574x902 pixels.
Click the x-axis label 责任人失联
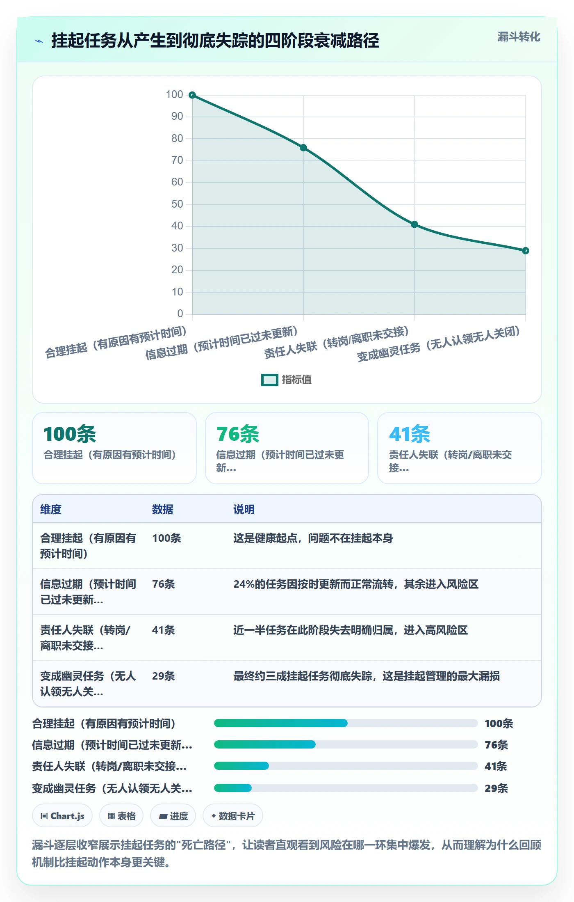(x=336, y=342)
